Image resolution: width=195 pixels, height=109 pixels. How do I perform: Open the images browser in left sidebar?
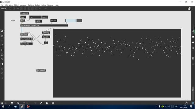click(2, 54)
